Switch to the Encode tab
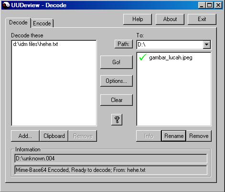225x192 pixels. pos(42,23)
